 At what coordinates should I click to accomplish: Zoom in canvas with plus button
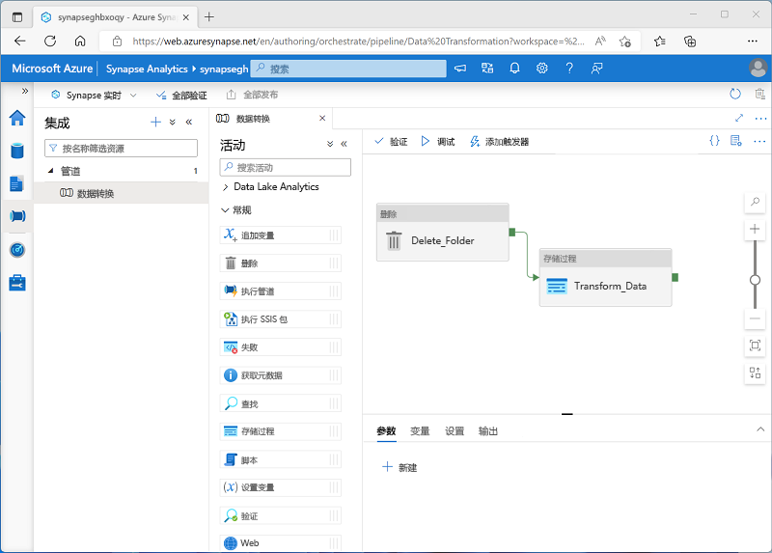755,230
